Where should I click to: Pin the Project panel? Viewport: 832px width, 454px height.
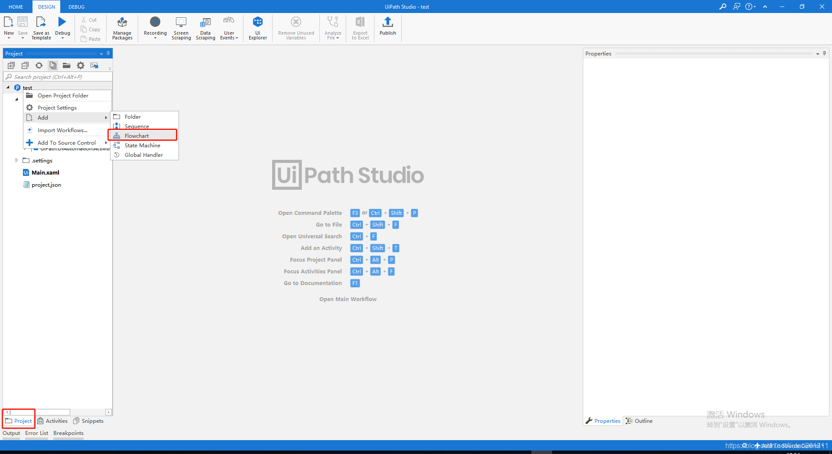pyautogui.click(x=108, y=53)
